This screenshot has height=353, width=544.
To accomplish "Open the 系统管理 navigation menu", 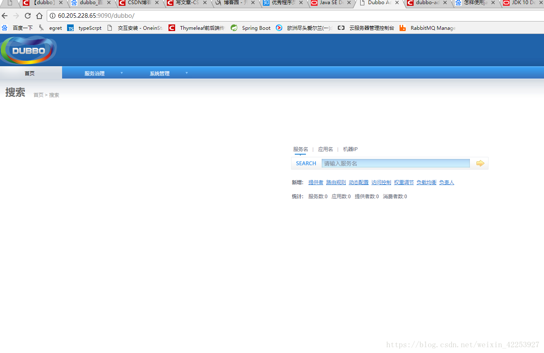I will [x=160, y=73].
